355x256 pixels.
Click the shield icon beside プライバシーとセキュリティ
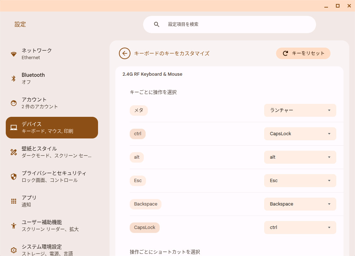(14, 177)
